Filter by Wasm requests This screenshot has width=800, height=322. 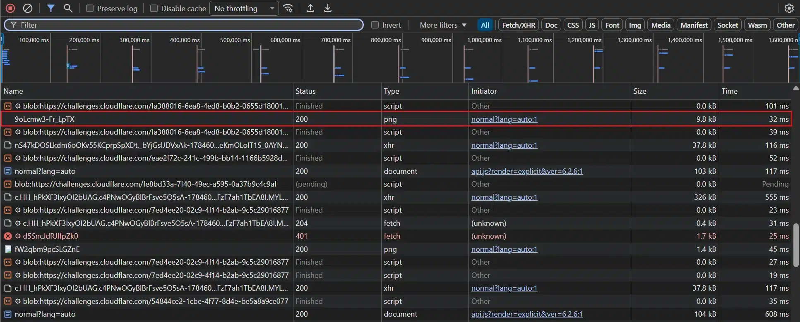tap(757, 25)
